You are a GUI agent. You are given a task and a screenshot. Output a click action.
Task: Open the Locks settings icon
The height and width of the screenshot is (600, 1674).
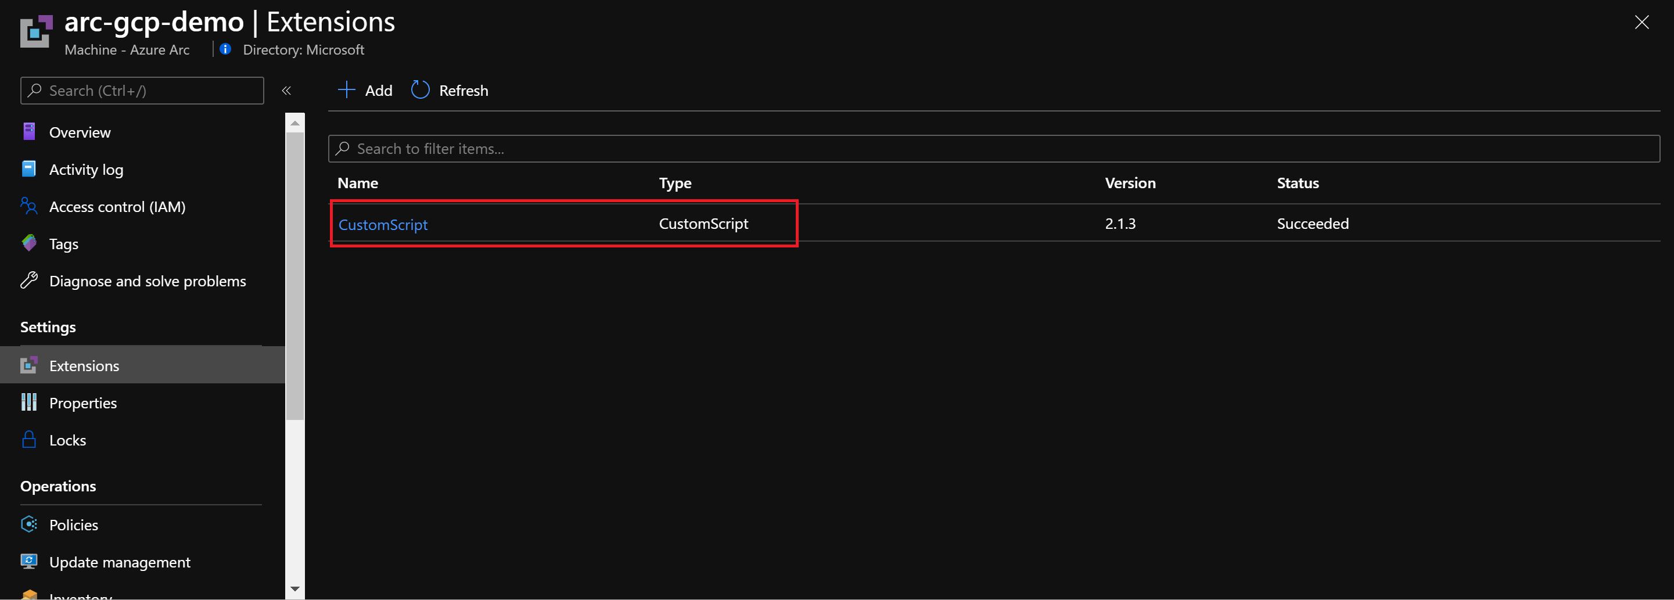coord(28,440)
